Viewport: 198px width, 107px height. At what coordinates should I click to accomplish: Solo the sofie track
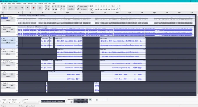click(12, 74)
